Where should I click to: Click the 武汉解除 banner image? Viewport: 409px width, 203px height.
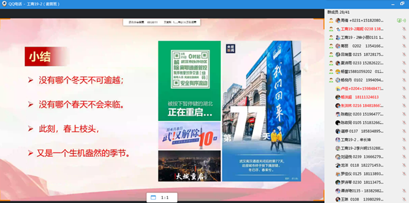[189, 136]
